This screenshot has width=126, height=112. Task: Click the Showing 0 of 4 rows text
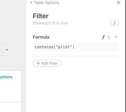click(x=50, y=23)
